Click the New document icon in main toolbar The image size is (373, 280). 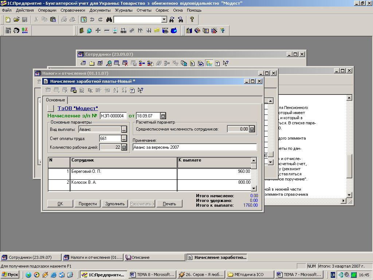tap(8, 20)
